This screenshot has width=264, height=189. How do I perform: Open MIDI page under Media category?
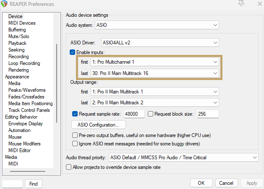pos(13,164)
